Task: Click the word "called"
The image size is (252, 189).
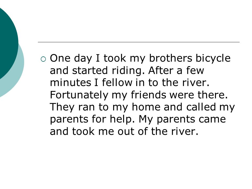Action: [x=201, y=107]
